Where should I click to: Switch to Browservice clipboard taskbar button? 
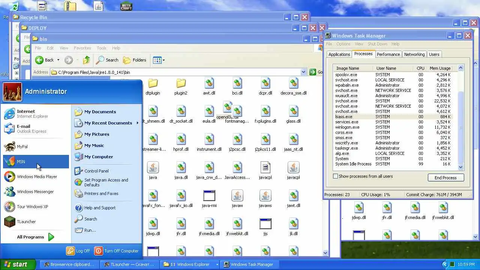coord(69,264)
